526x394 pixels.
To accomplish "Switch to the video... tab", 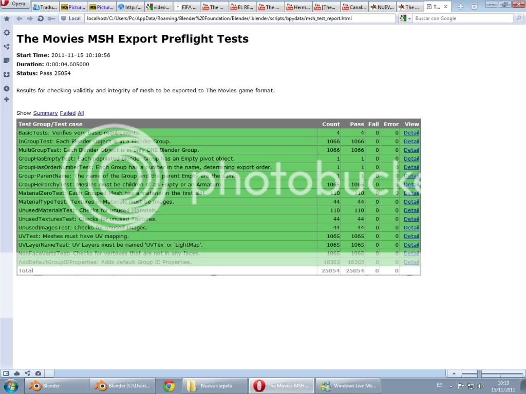I will [x=158, y=7].
